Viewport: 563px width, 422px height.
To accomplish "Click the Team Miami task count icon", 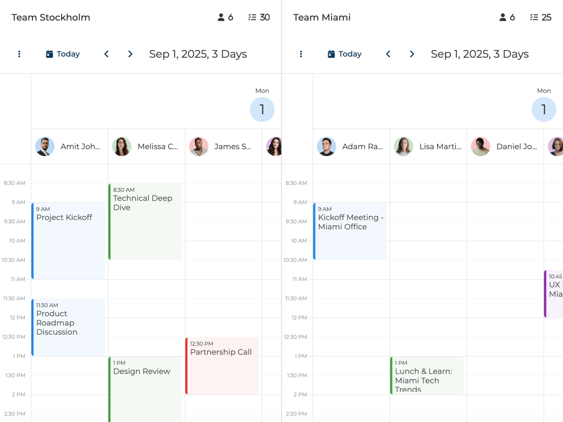I will (533, 18).
